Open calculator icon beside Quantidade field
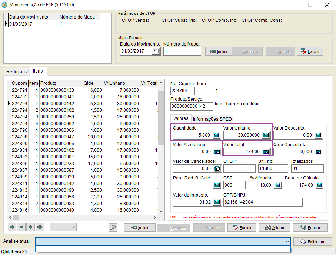 216,135
